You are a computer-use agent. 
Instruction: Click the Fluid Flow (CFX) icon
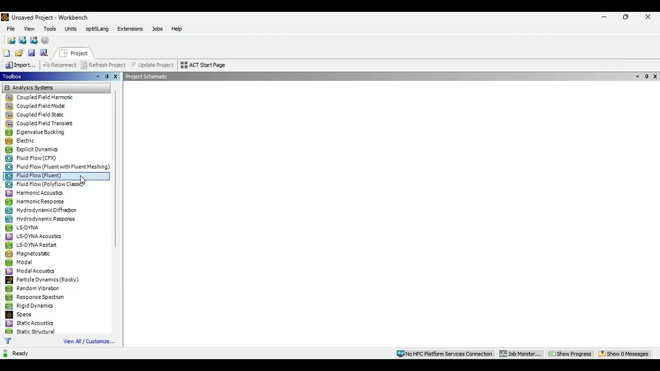(9, 158)
